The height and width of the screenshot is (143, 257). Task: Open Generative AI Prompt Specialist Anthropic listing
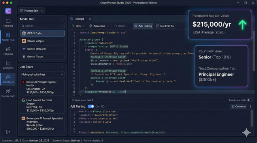pyautogui.click(x=42, y=123)
